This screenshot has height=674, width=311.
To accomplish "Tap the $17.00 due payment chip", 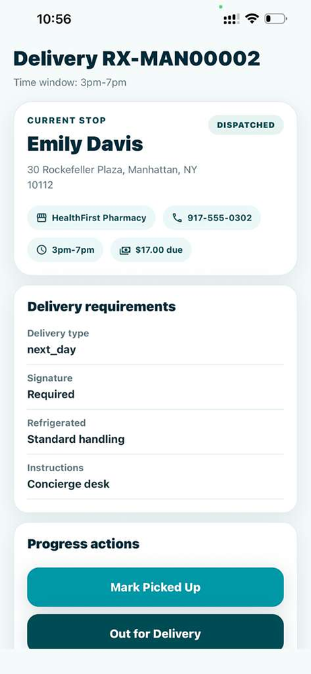I will [151, 250].
